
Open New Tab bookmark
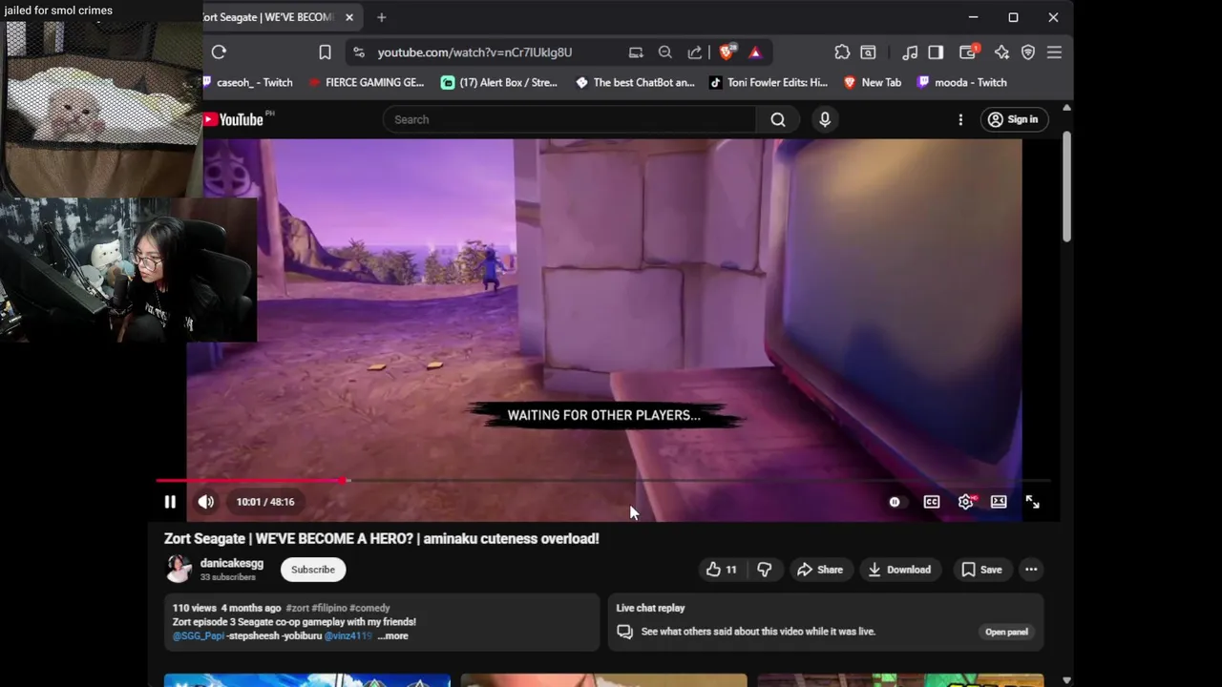[x=873, y=82]
